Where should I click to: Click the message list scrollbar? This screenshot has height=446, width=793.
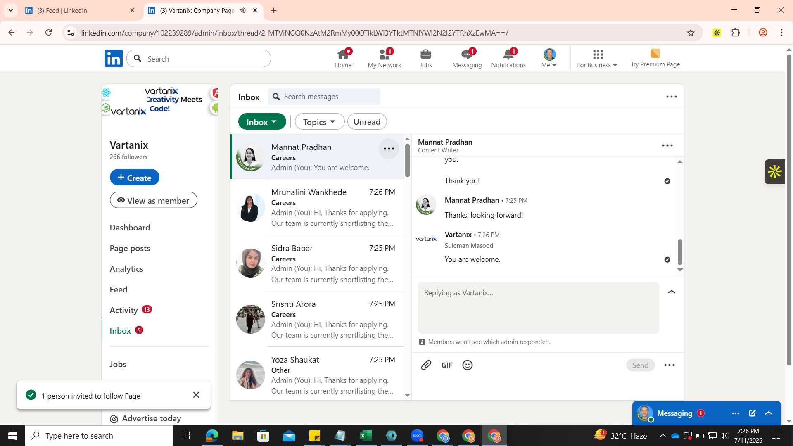click(407, 160)
